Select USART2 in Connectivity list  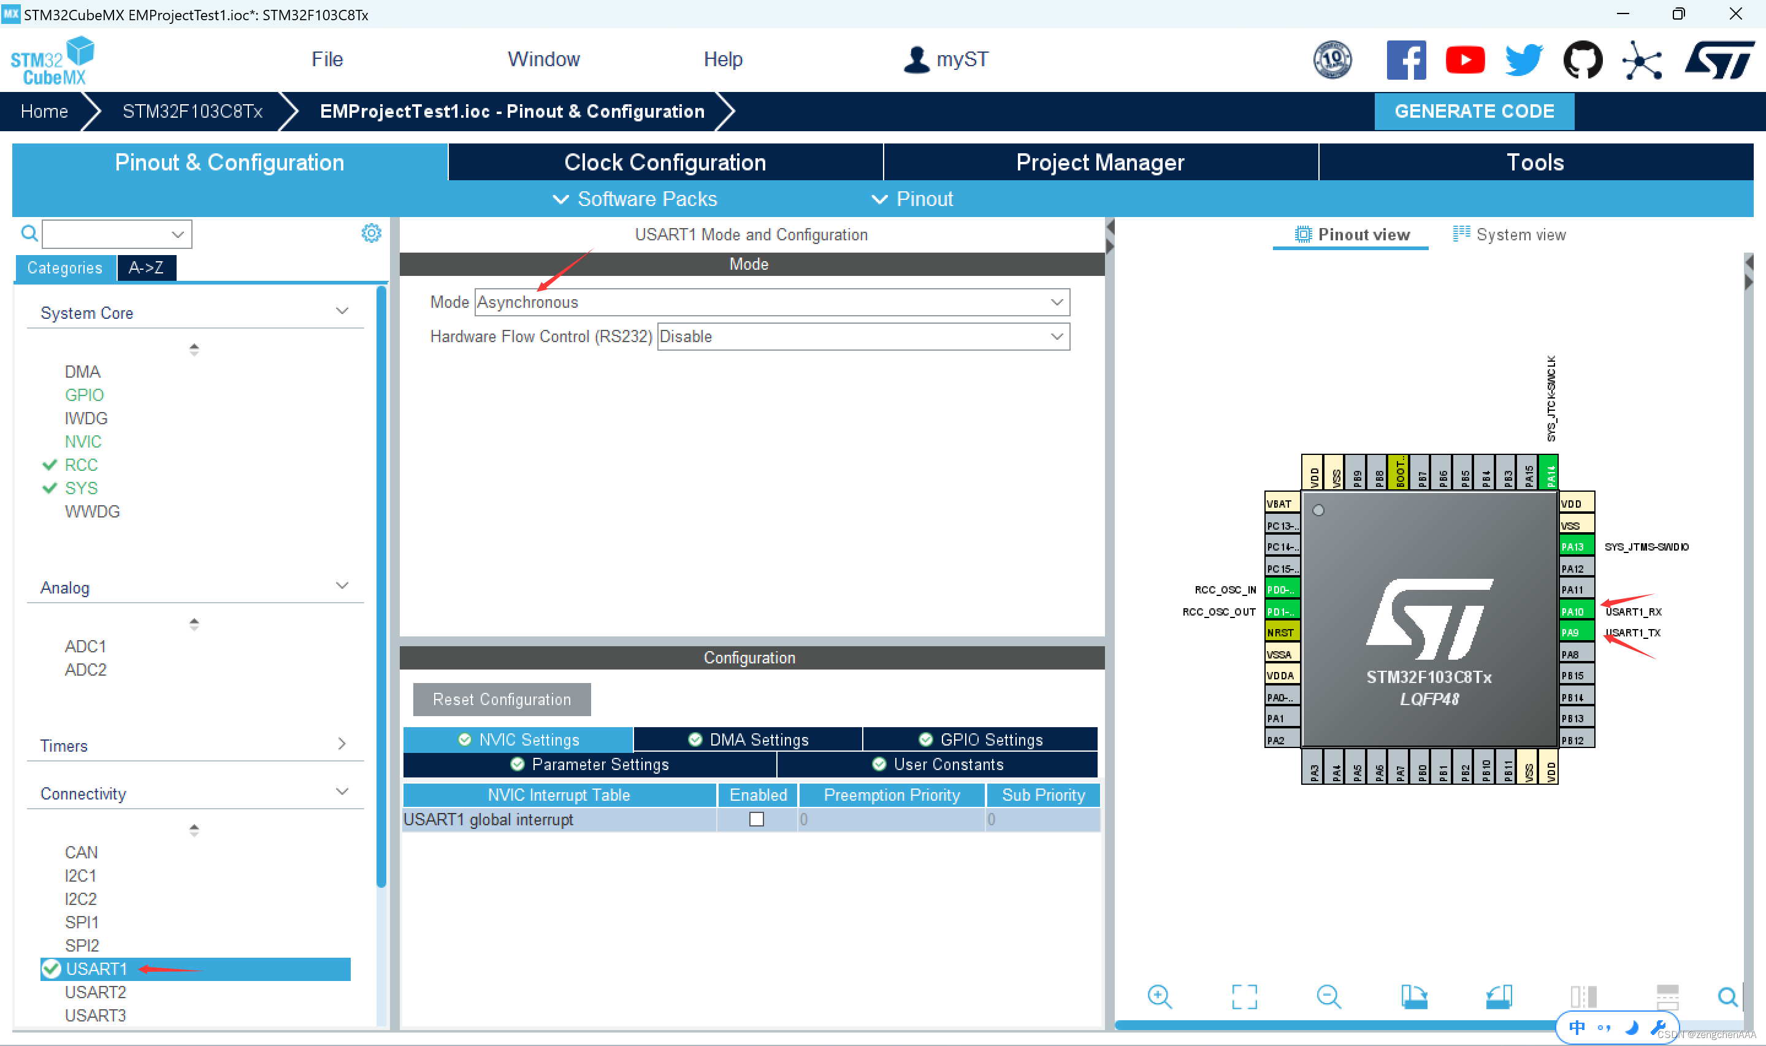pos(95,991)
